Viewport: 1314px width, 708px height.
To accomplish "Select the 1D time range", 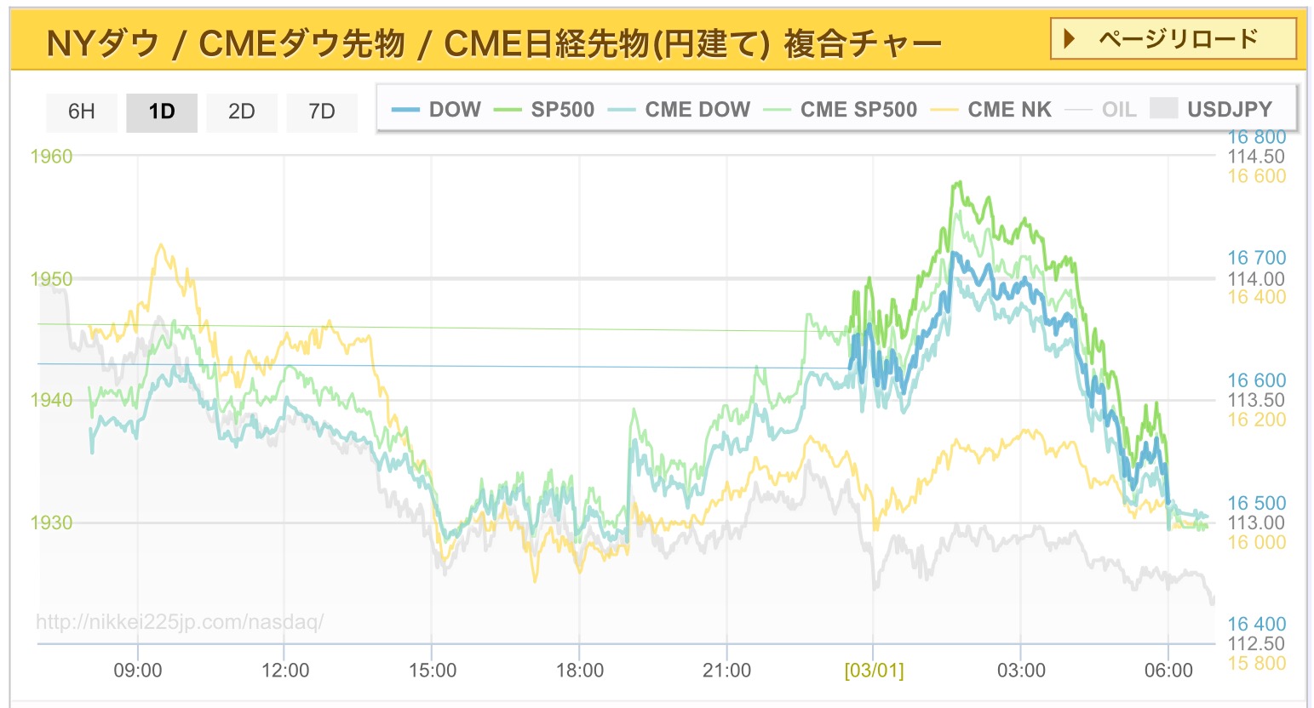I will coord(162,111).
